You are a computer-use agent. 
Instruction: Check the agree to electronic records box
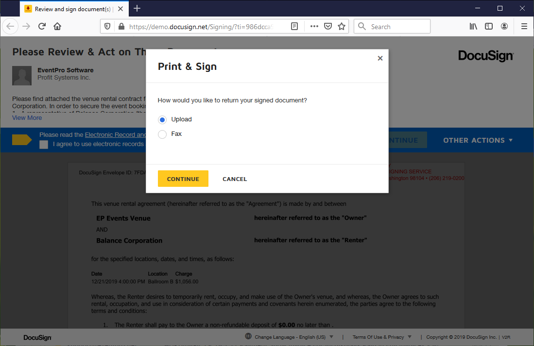(44, 145)
